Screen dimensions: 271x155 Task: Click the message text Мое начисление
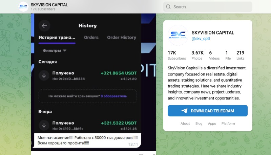pyautogui.click(x=87, y=140)
